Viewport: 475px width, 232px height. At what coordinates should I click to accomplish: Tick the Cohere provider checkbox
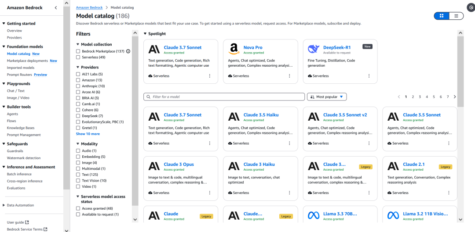click(x=78, y=110)
